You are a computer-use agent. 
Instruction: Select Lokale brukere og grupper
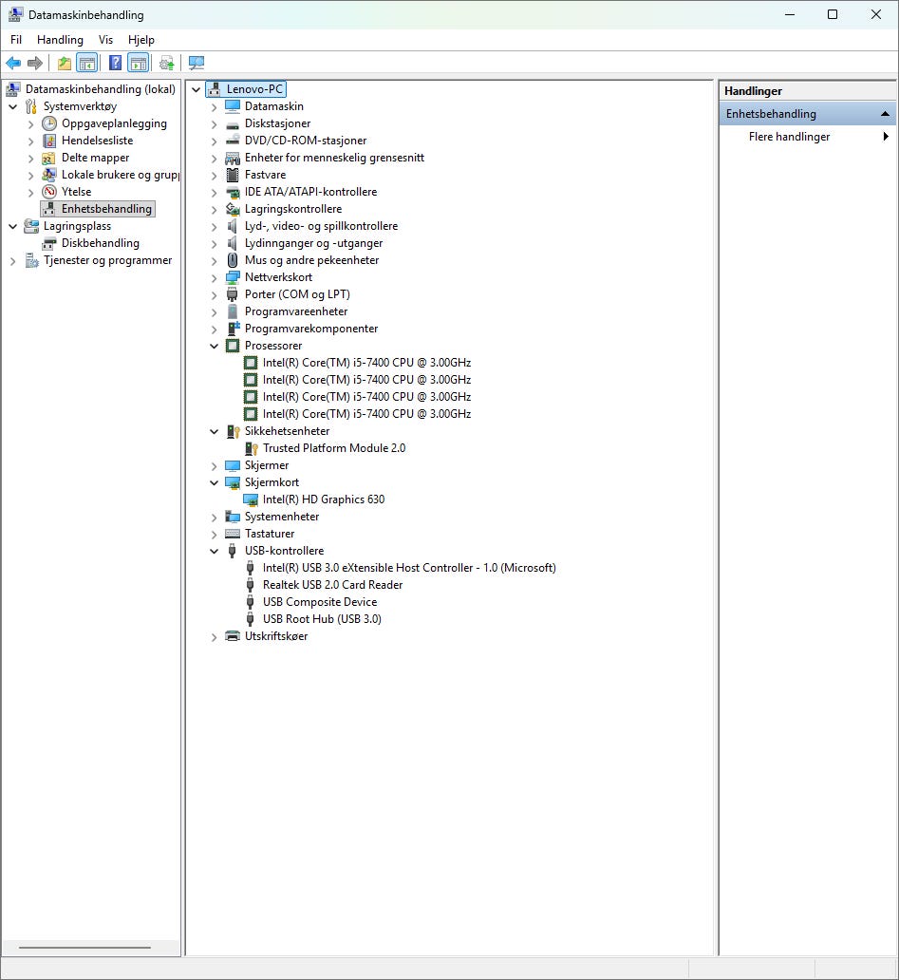[x=120, y=175]
